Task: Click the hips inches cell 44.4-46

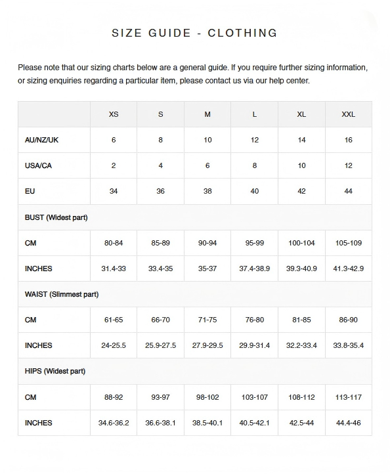Action: coord(348,423)
